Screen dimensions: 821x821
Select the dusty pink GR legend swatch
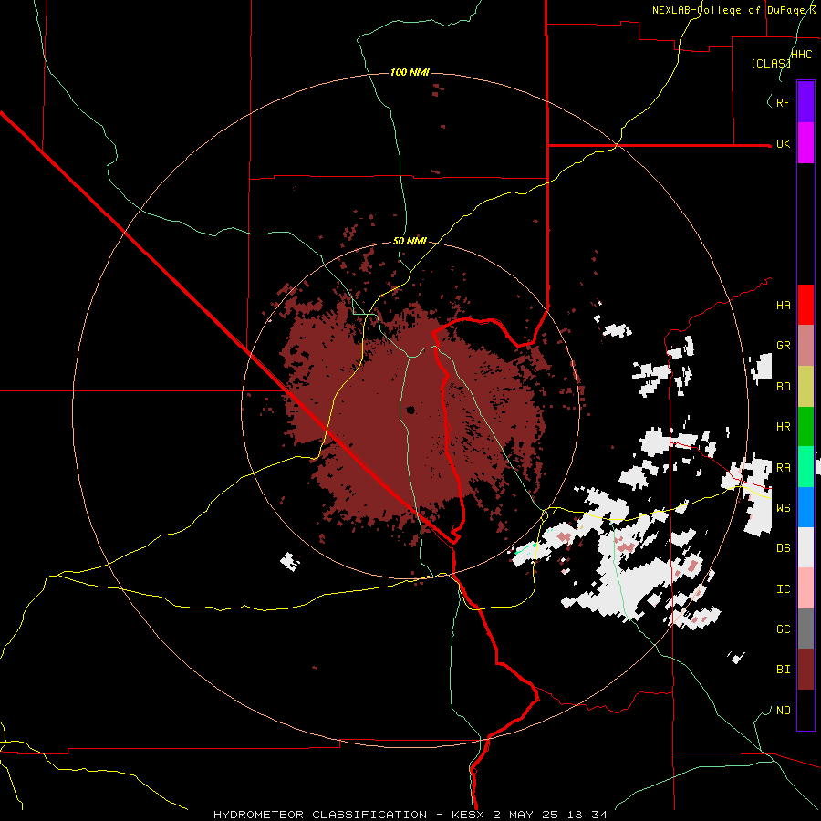[x=805, y=345]
